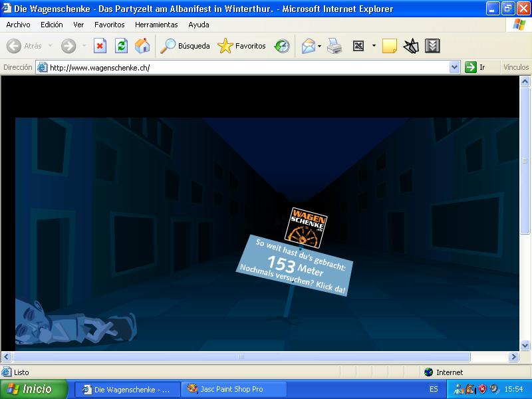Screen dimensions: 532x399
Task: Click the vertical scrollbar up arrow
Action: (x=525, y=81)
